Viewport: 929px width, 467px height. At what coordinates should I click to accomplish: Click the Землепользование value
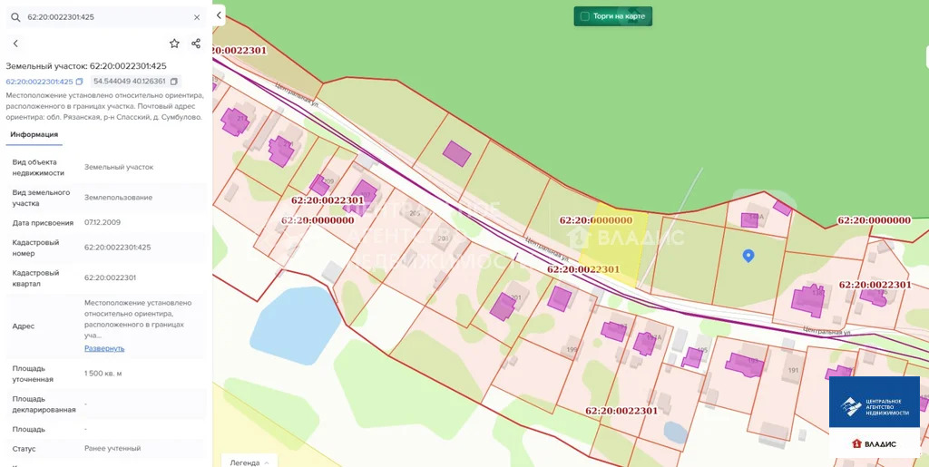(x=118, y=197)
